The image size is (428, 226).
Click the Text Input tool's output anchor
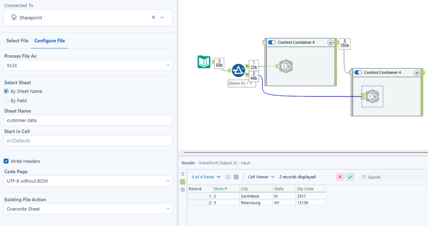[x=213, y=62]
